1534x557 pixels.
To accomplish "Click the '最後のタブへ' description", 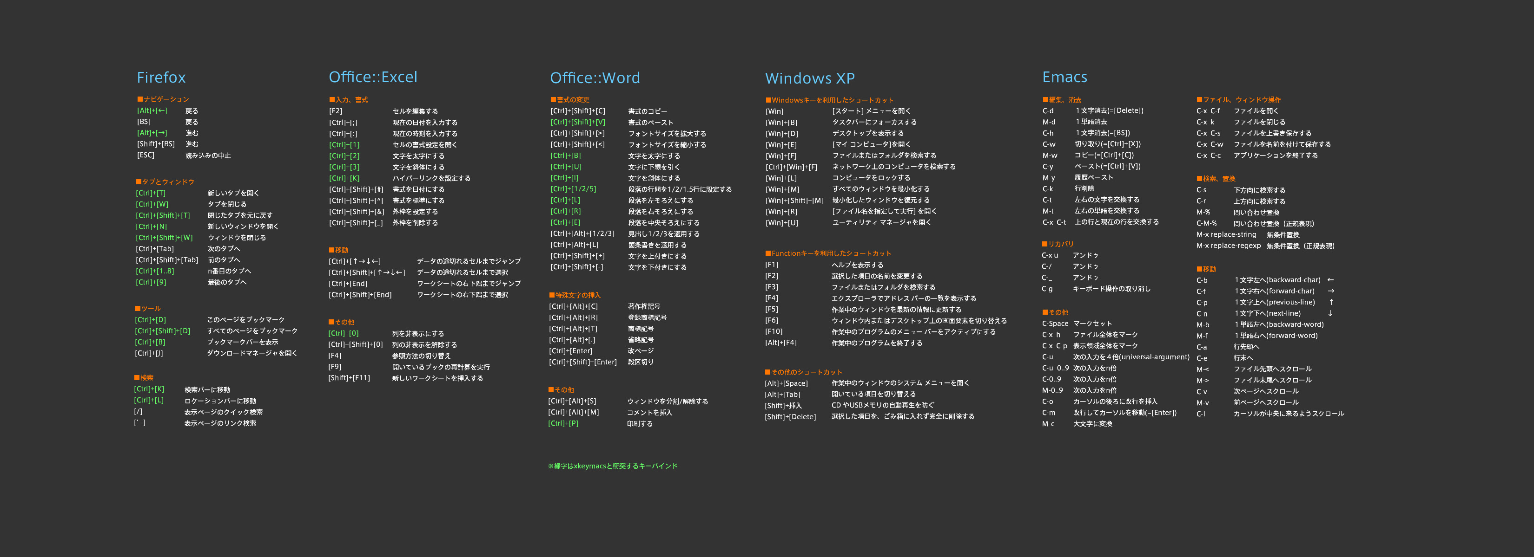I will 227,282.
